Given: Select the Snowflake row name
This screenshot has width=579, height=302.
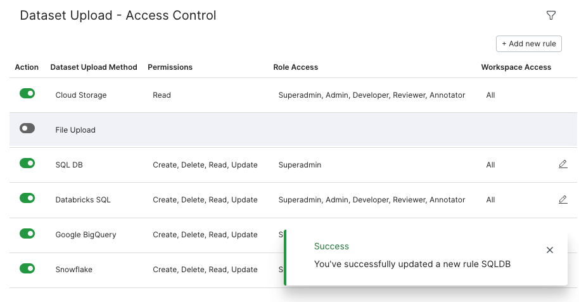Looking at the screenshot, I should 74,270.
